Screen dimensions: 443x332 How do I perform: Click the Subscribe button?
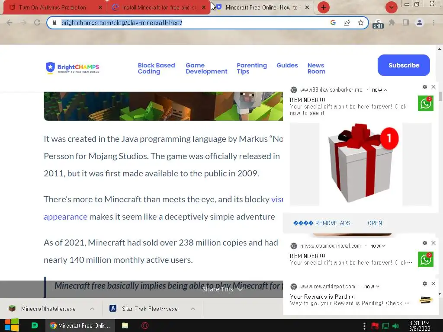point(404,65)
